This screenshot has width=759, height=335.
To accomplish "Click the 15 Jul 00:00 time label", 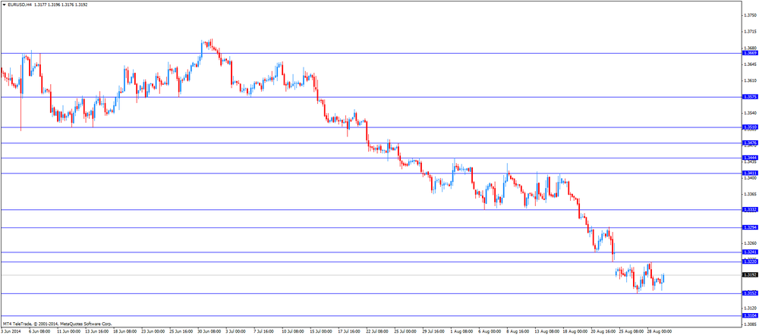I will coord(321,332).
